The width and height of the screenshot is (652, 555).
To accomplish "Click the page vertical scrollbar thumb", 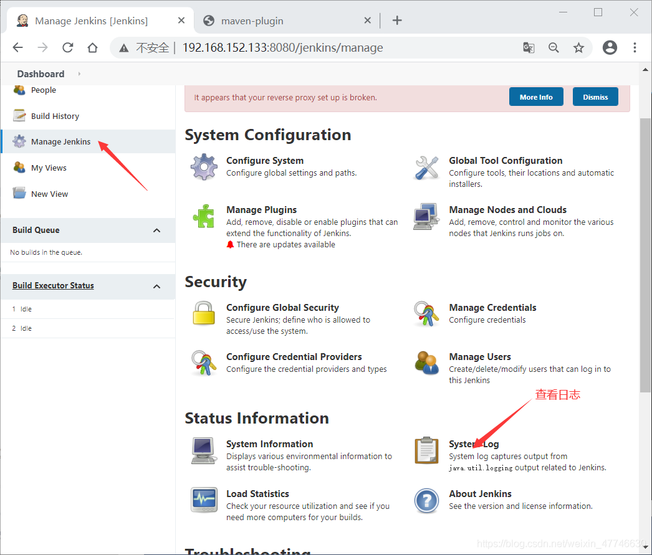I will tap(645, 255).
